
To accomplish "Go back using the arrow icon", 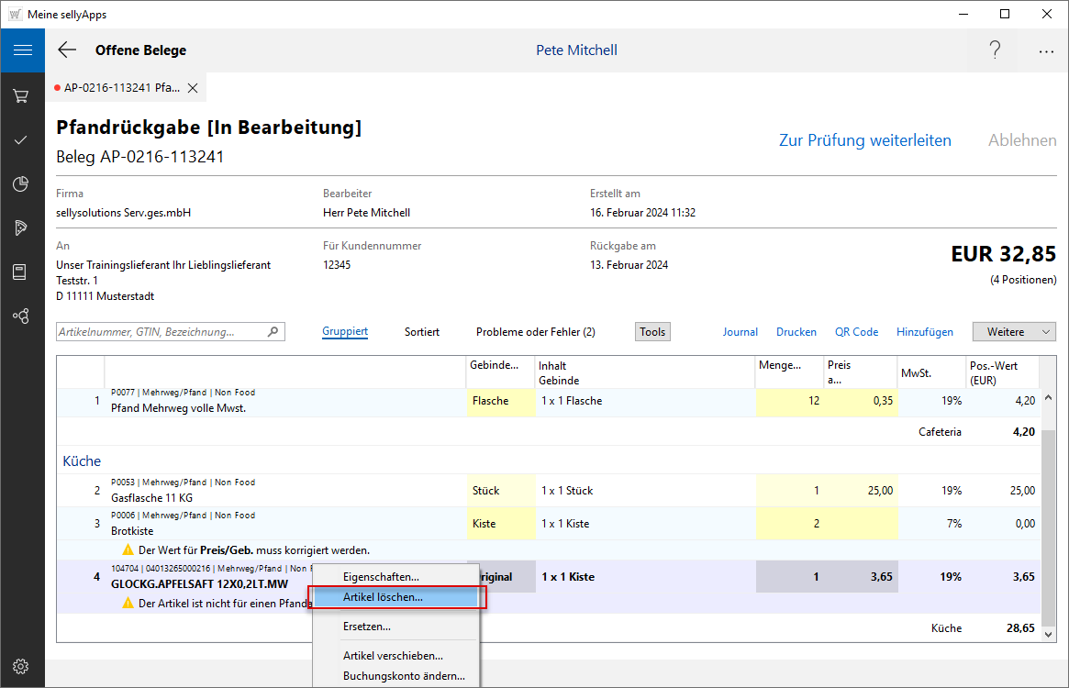I will pos(67,50).
